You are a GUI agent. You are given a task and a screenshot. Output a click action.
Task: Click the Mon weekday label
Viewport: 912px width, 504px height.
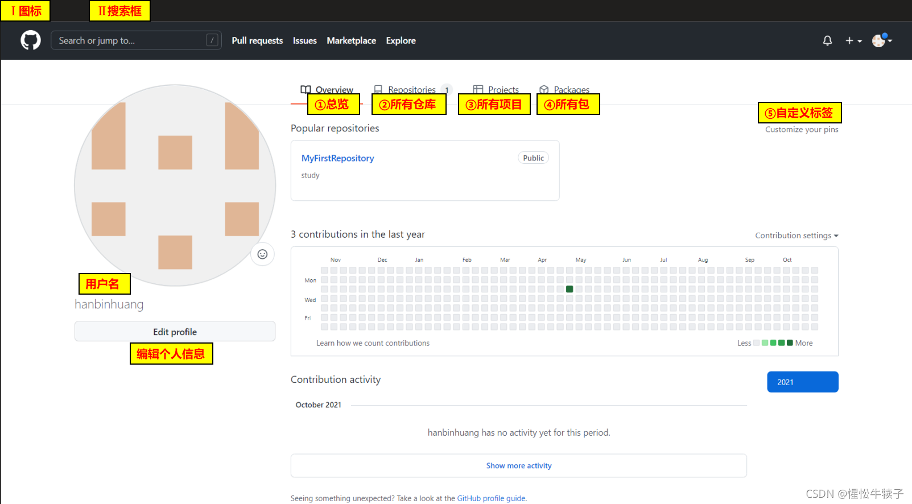click(310, 280)
